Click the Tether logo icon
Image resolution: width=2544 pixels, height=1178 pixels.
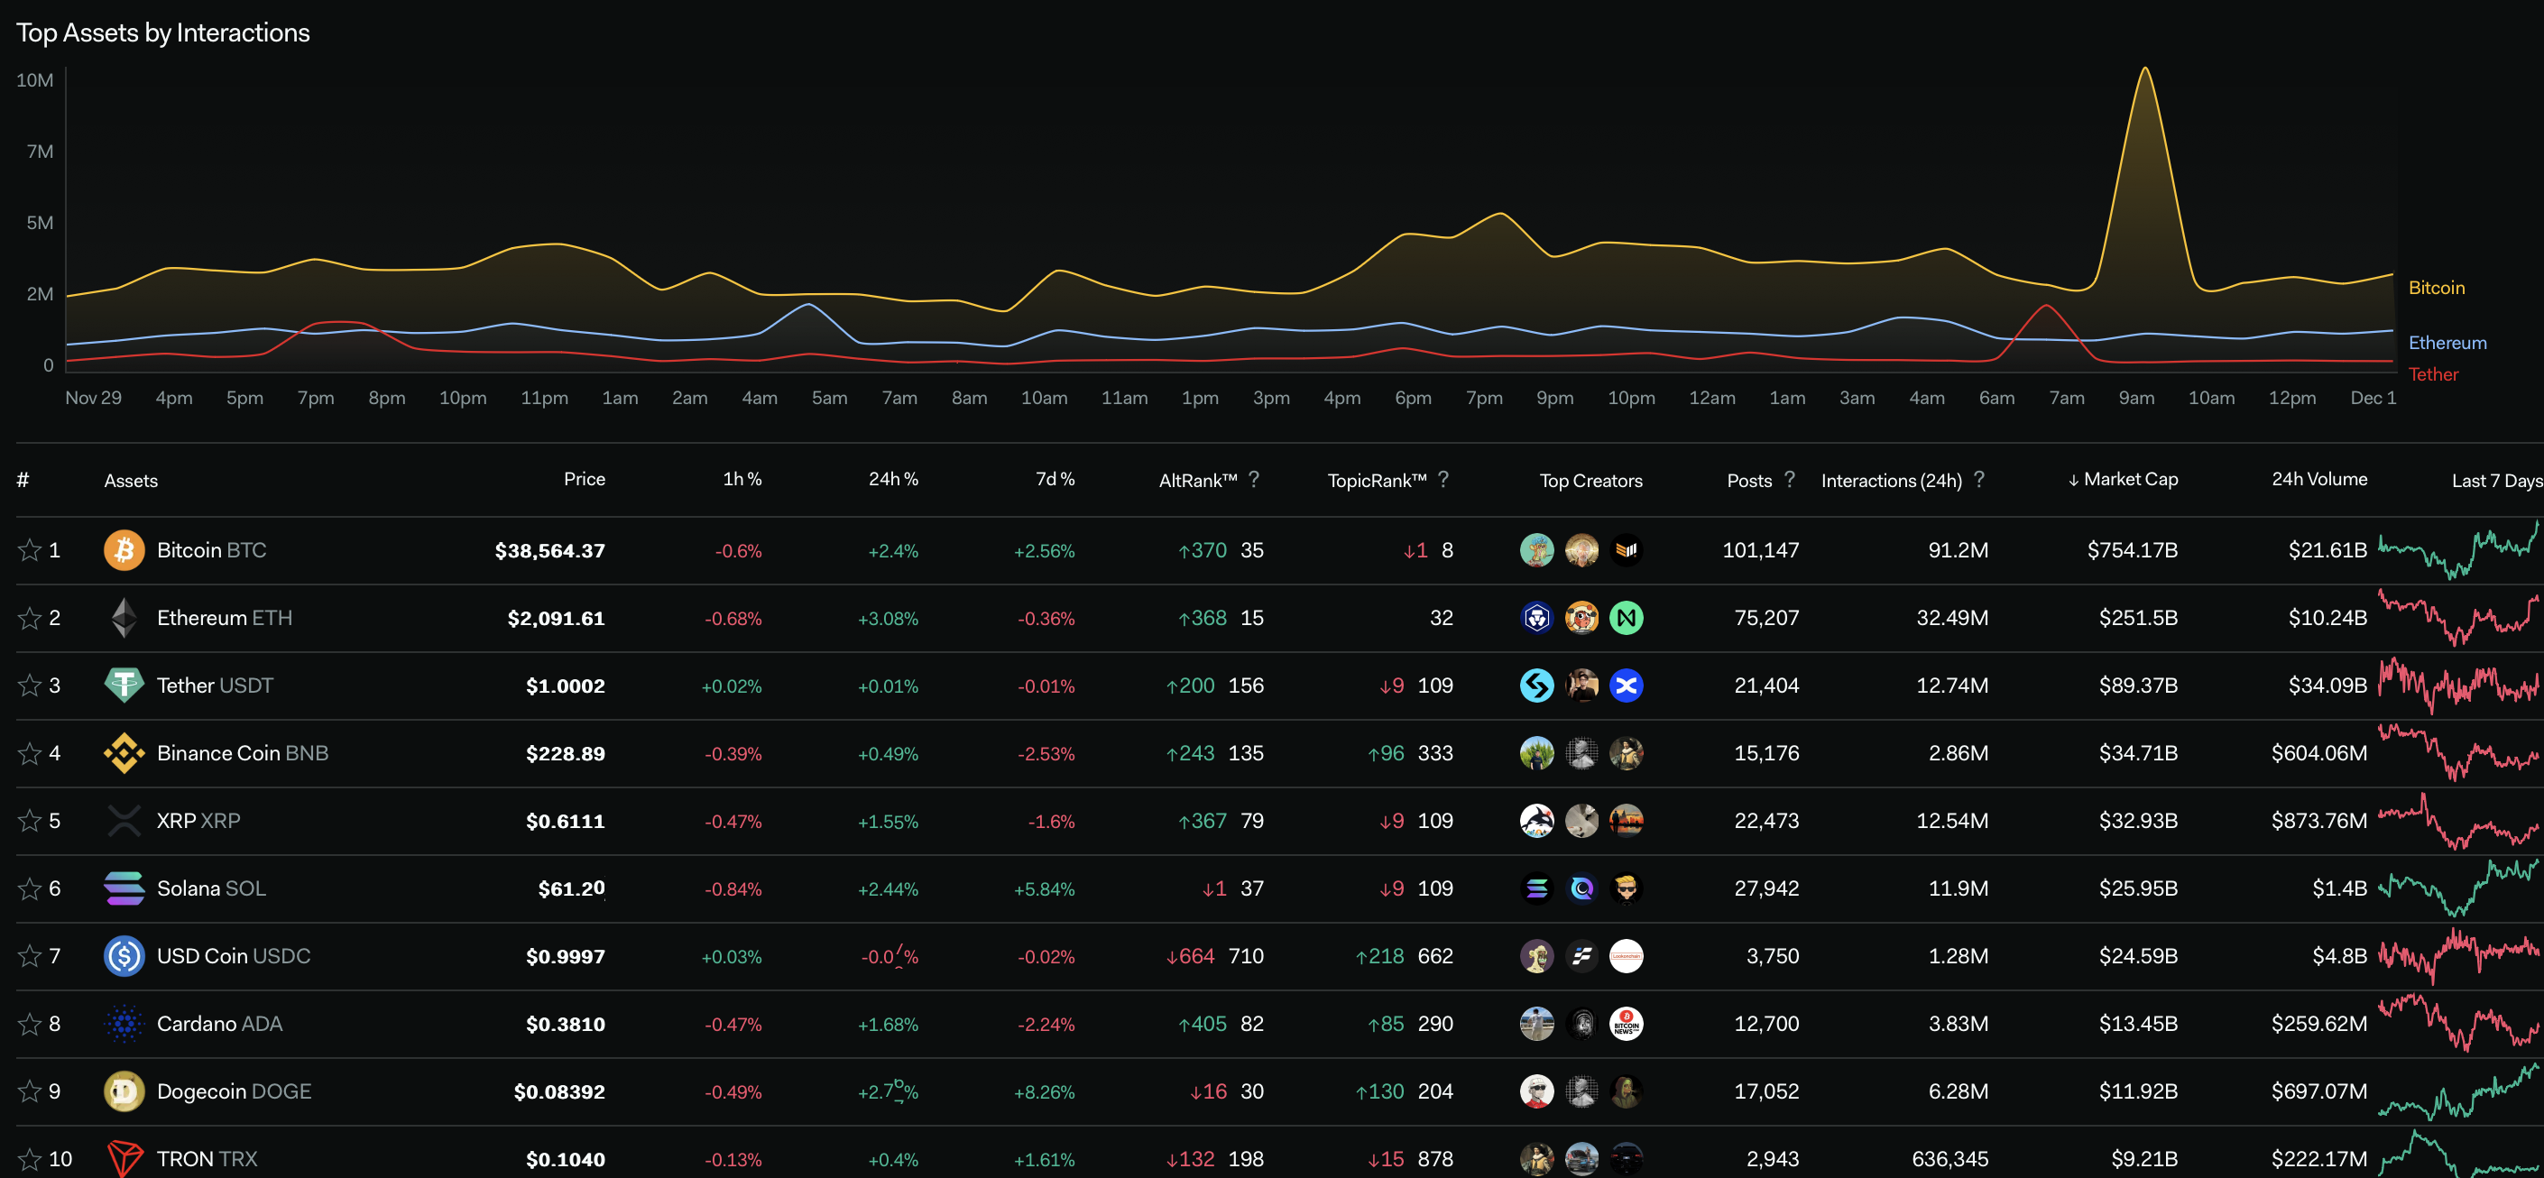tap(124, 686)
